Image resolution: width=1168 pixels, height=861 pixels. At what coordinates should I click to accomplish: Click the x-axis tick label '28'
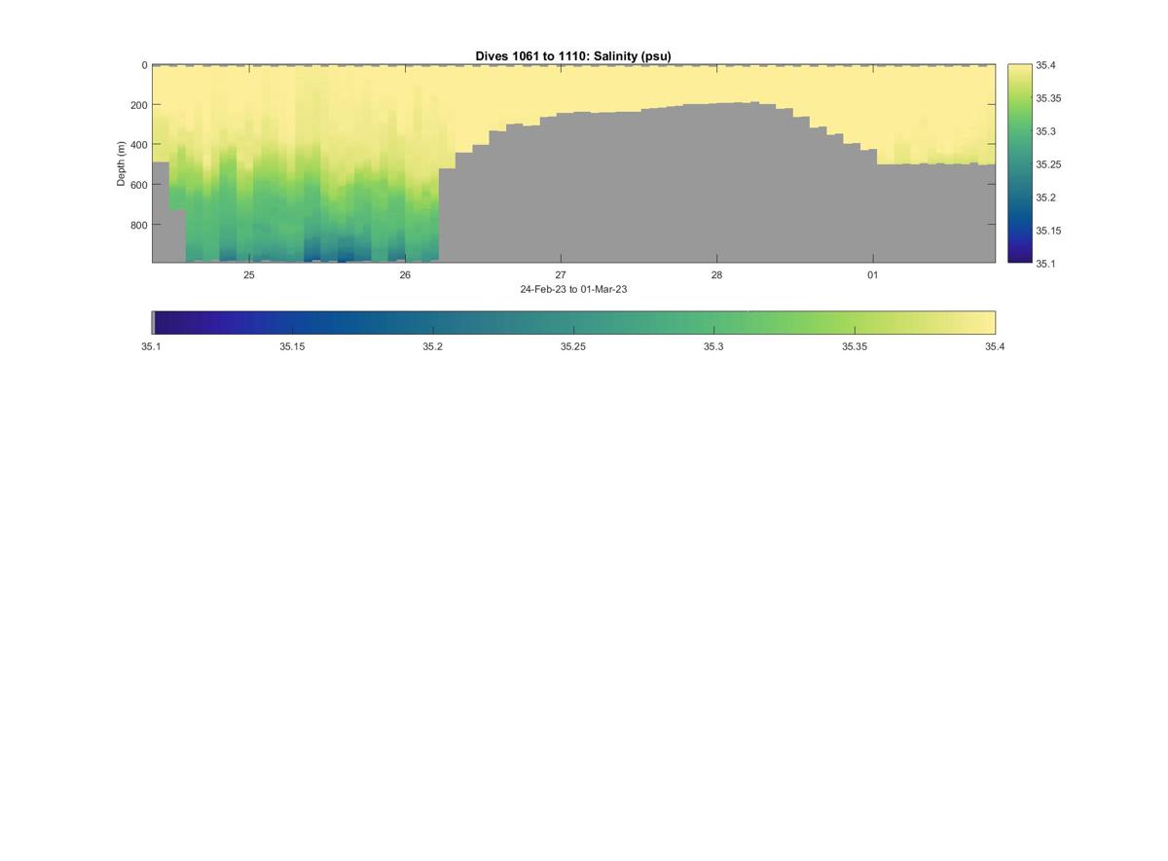[716, 275]
